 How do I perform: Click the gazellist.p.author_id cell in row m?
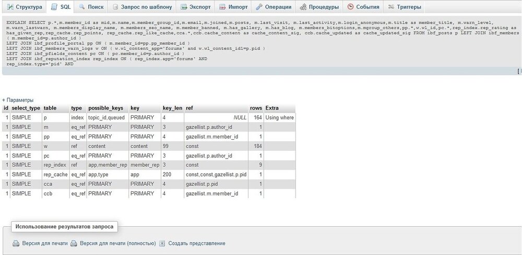tap(209, 127)
